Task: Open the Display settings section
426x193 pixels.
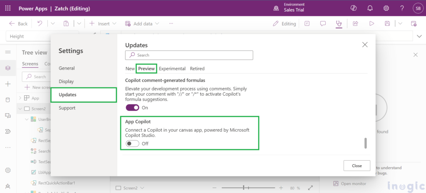Action: pyautogui.click(x=67, y=82)
